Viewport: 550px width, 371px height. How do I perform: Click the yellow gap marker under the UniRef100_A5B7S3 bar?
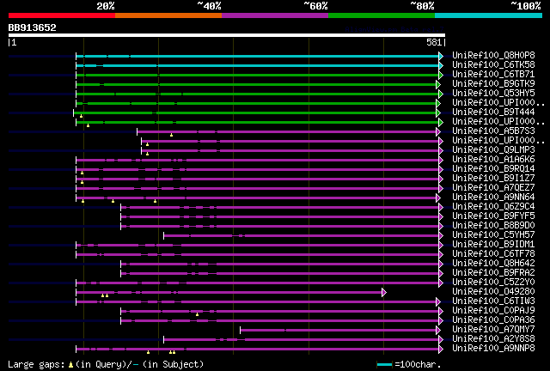click(x=171, y=135)
